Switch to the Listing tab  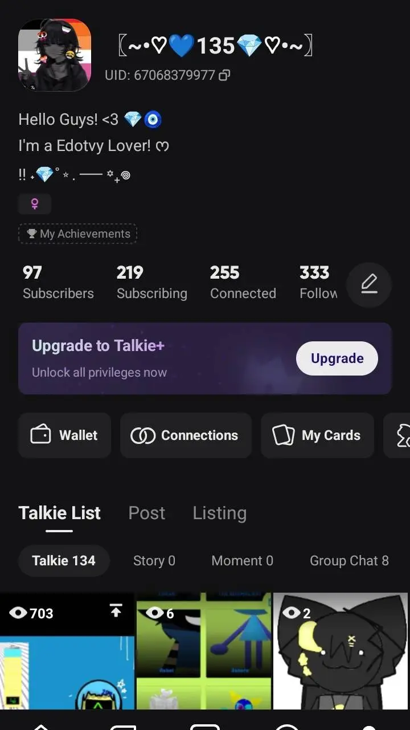(x=219, y=513)
